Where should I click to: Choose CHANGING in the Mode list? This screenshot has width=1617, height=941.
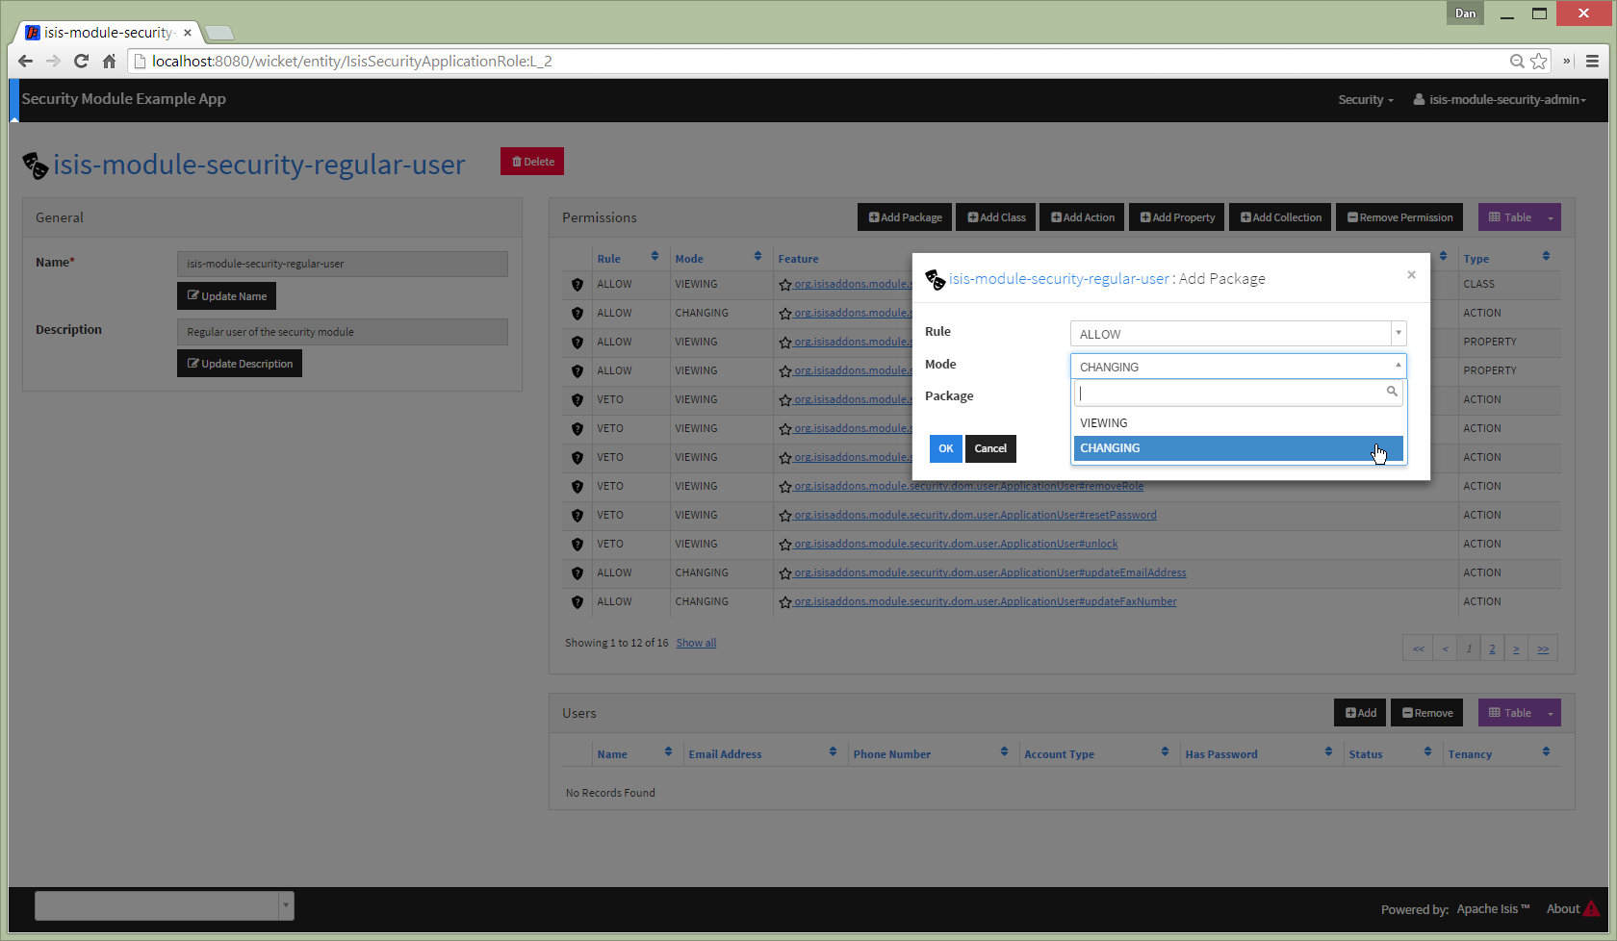(x=1238, y=448)
